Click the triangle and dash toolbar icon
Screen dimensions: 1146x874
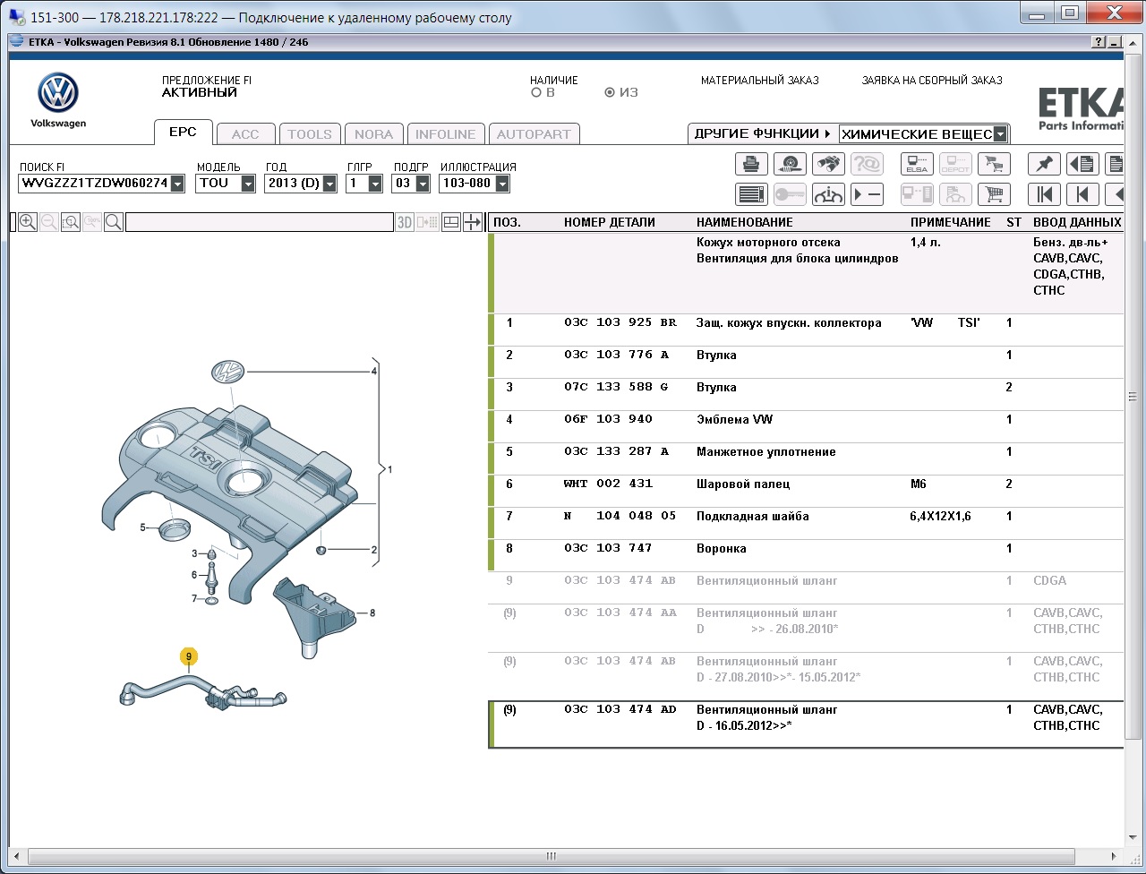click(x=867, y=193)
